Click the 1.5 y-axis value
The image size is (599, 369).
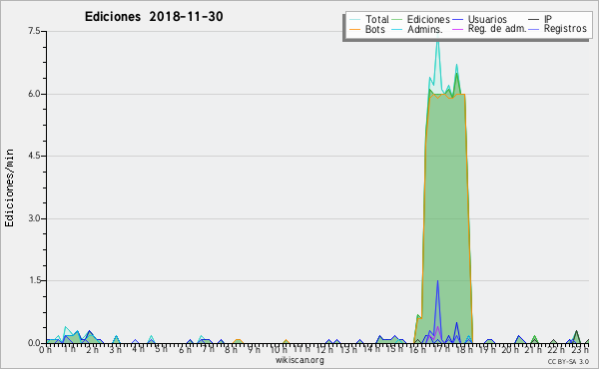(x=34, y=281)
